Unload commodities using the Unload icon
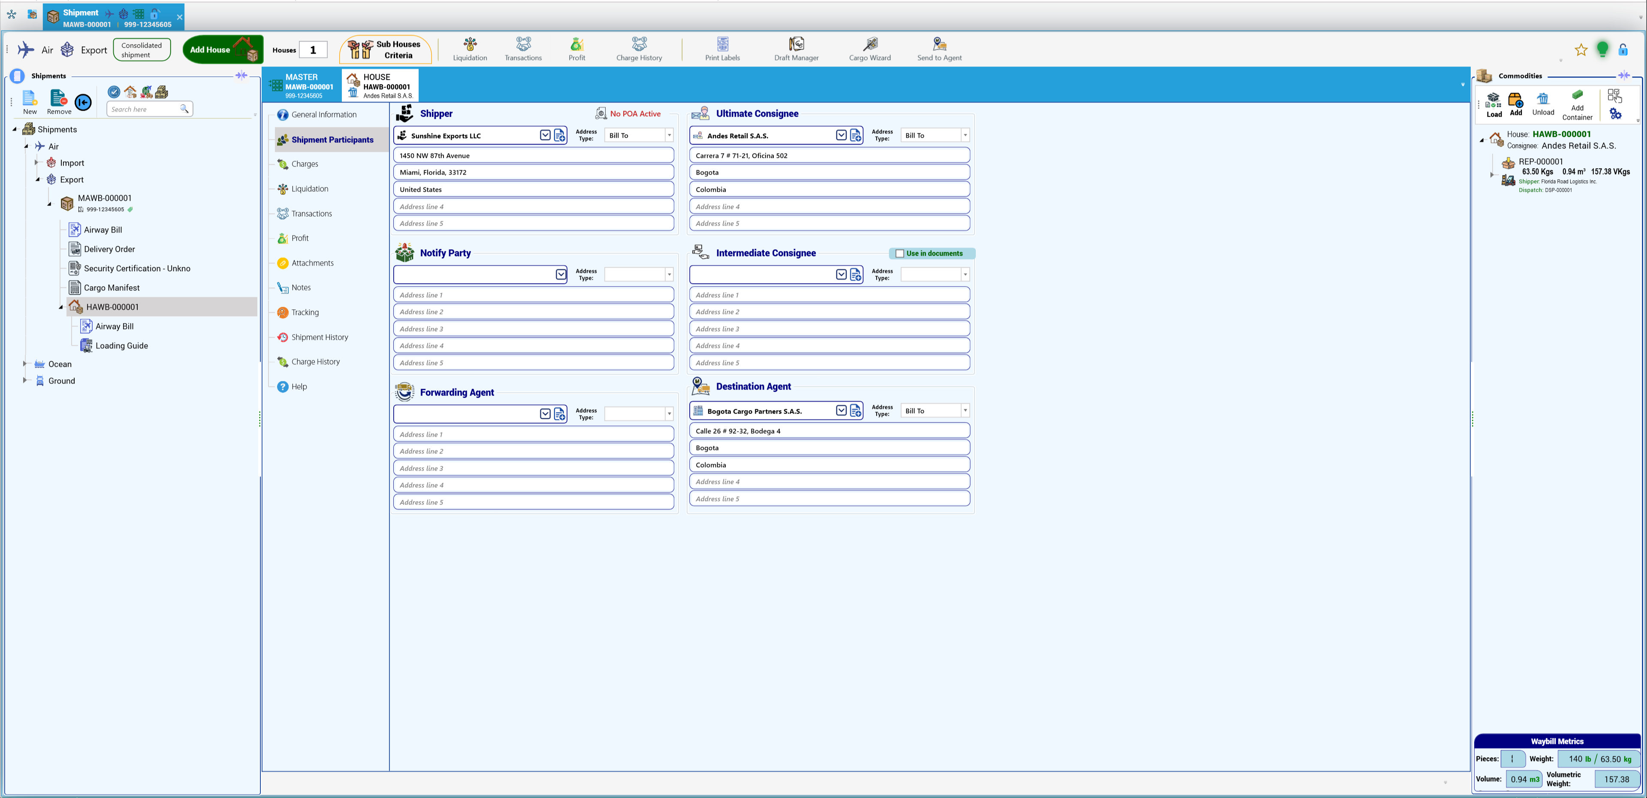The image size is (1647, 798). (1543, 104)
